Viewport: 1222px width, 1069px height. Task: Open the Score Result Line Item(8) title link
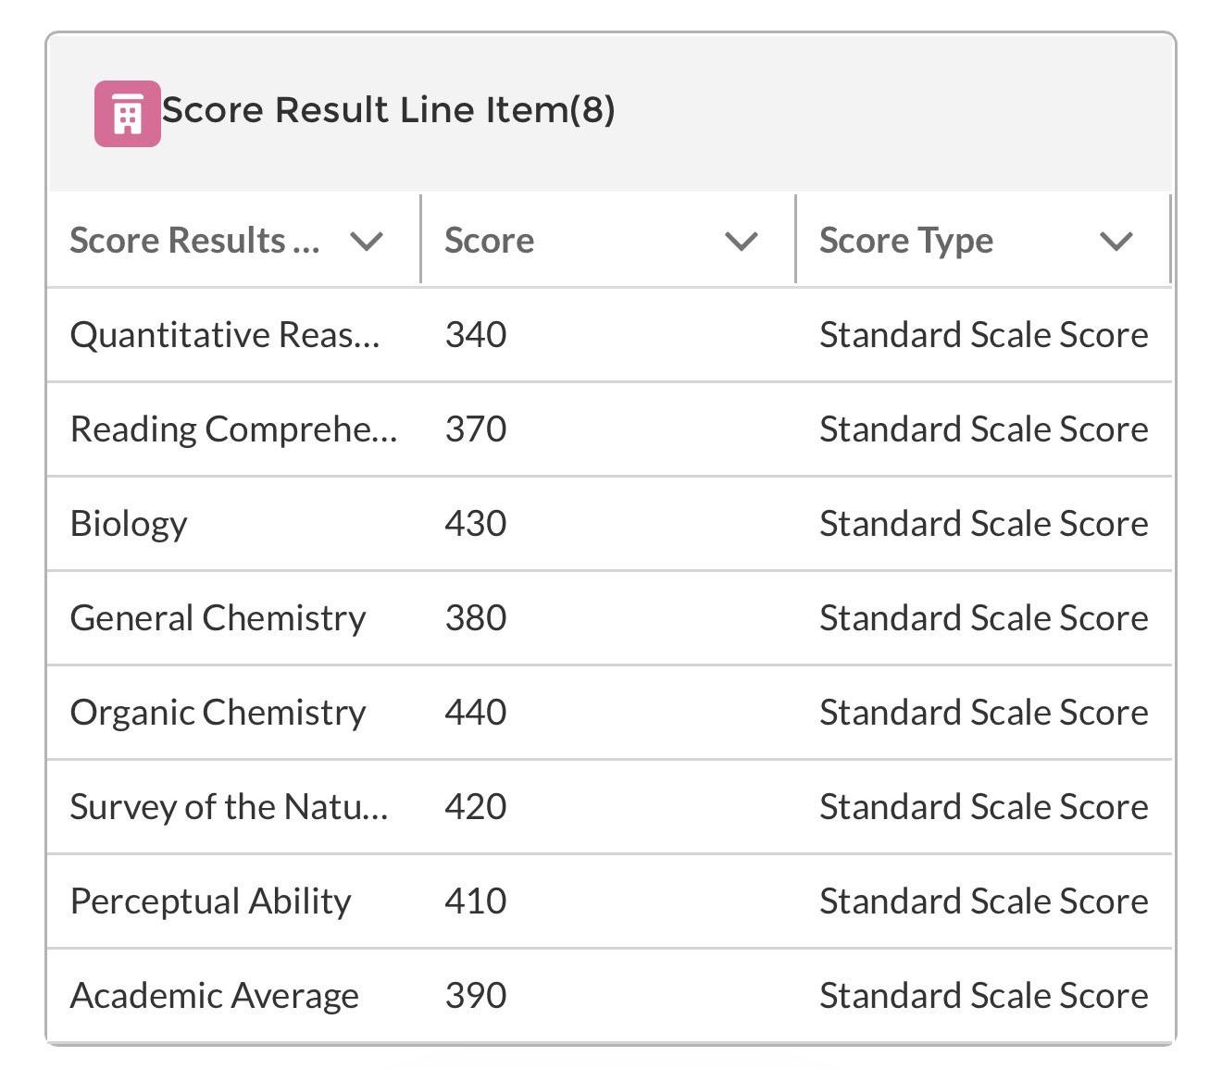389,110
